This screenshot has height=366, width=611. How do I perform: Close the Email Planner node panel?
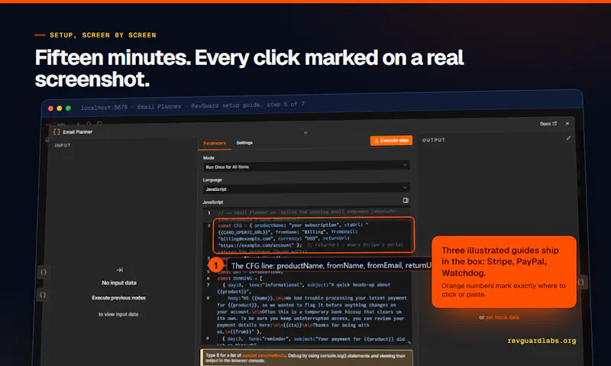(567, 124)
